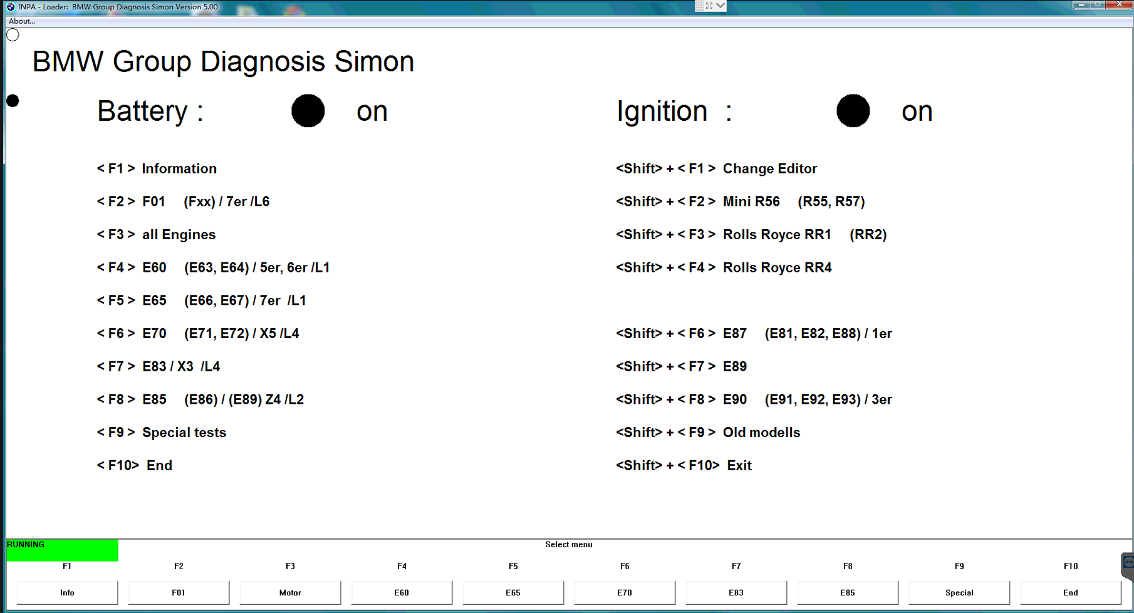Screen dimensions: 1134x613
Task: Click the E65 button
Action: (x=513, y=592)
